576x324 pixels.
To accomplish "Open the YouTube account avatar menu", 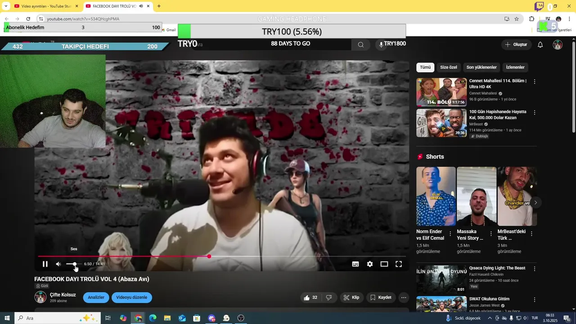I will point(558,45).
